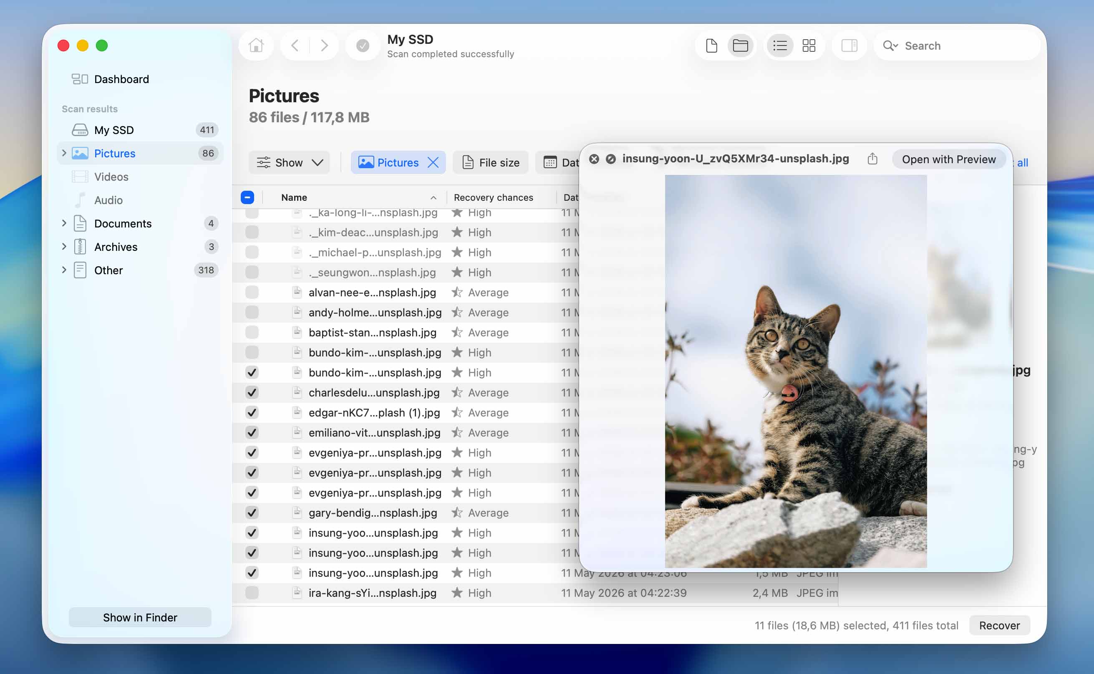This screenshot has width=1094, height=674.
Task: Expand the Documents tree item chevron
Action: [x=64, y=223]
